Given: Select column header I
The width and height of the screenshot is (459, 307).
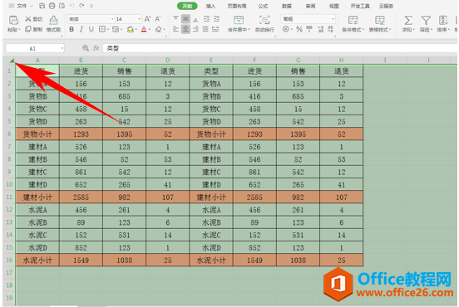Looking at the screenshot, I should (x=385, y=61).
